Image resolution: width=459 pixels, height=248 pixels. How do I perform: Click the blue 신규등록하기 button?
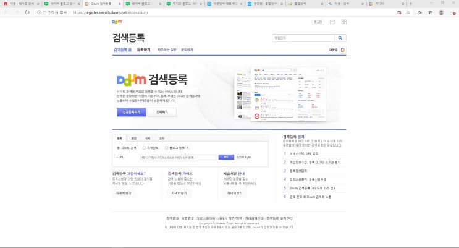tap(131, 112)
